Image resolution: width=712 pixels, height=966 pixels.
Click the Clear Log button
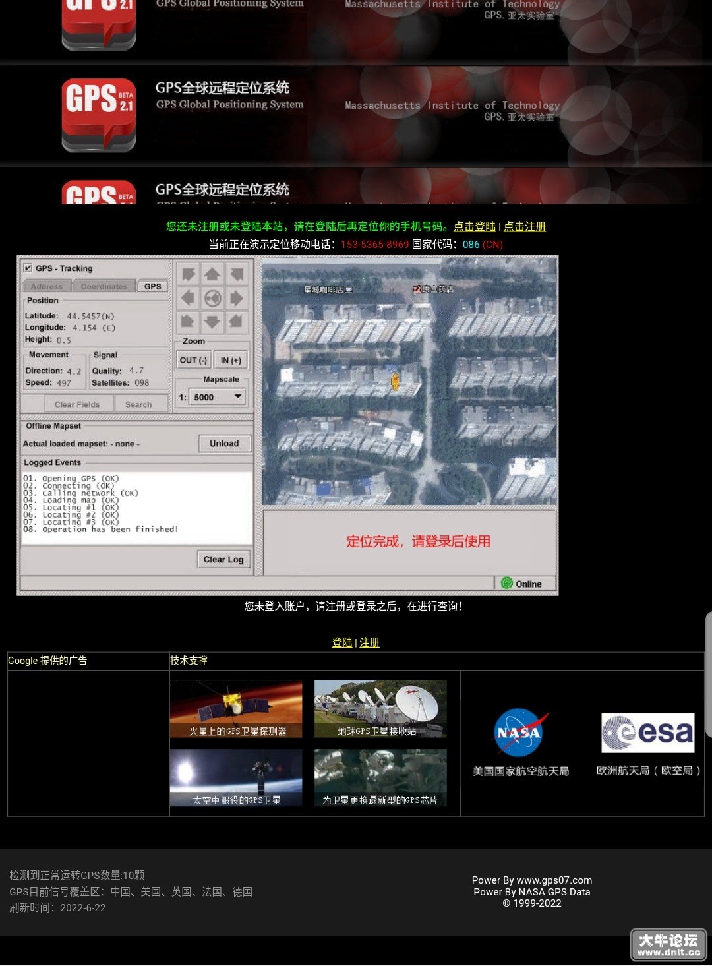coord(223,559)
